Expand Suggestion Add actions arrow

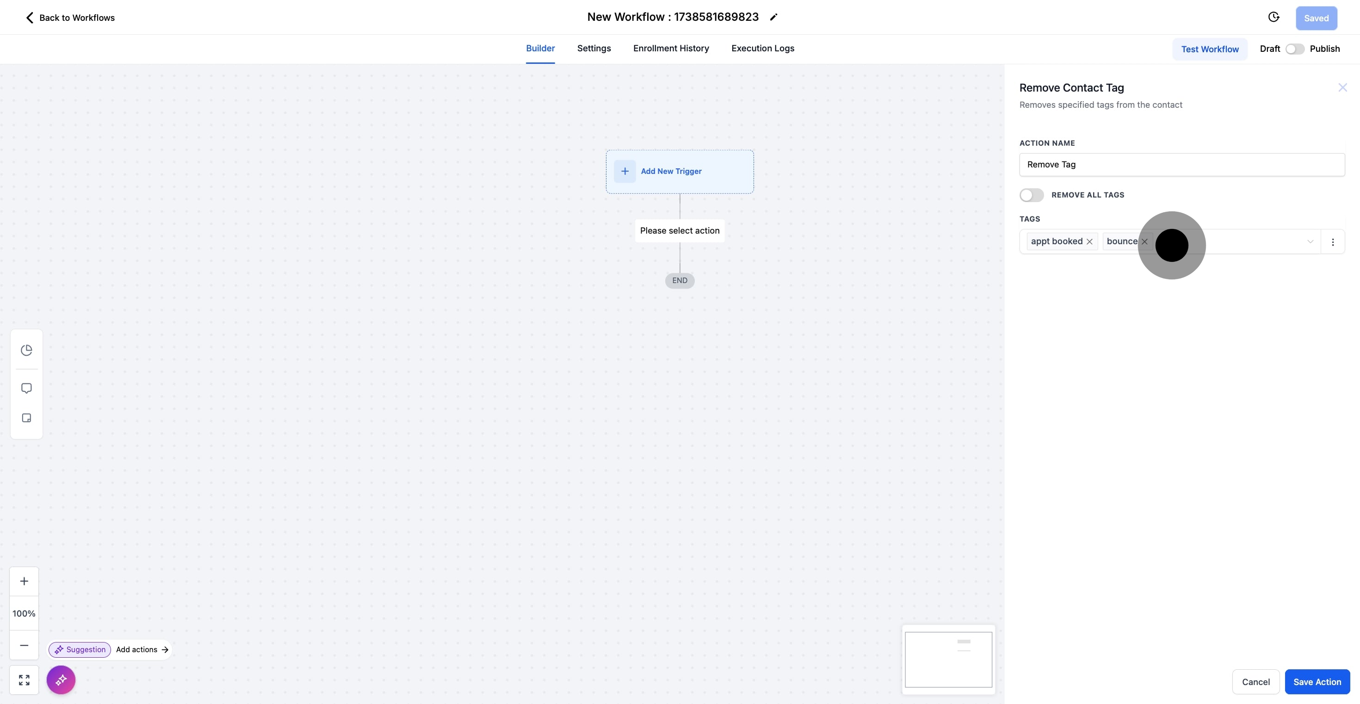point(165,649)
